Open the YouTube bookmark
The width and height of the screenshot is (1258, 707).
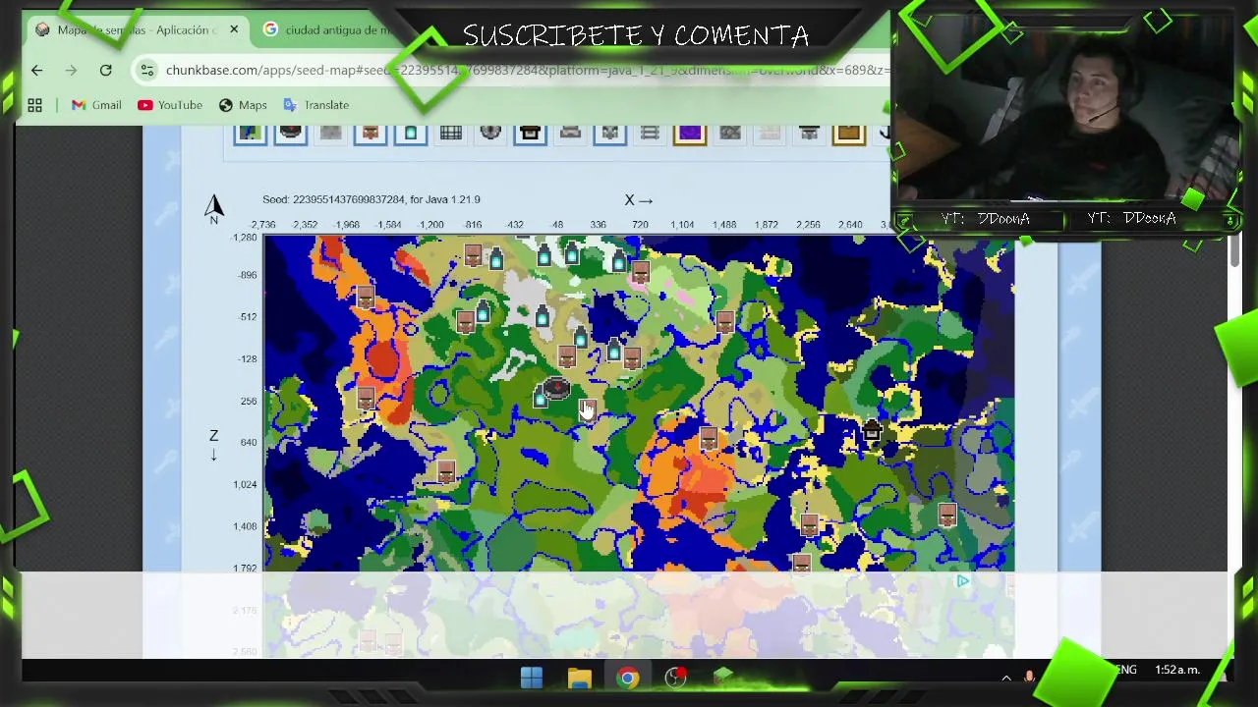[170, 105]
